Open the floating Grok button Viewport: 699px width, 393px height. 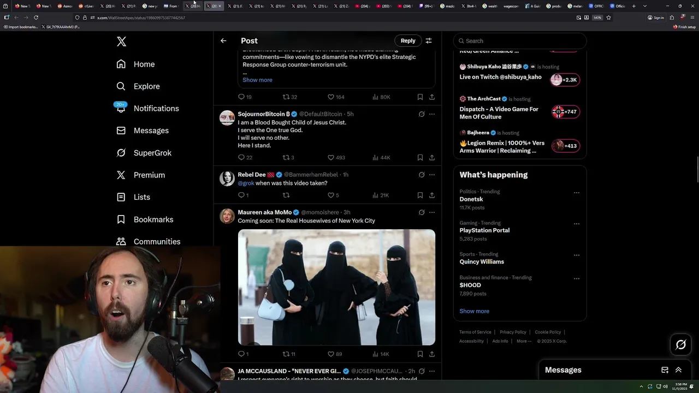coord(681,344)
